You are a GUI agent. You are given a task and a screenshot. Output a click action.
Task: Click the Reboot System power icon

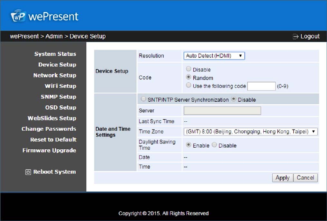point(28,172)
